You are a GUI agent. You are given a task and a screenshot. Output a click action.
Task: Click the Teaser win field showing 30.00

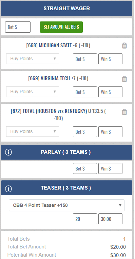point(111,219)
